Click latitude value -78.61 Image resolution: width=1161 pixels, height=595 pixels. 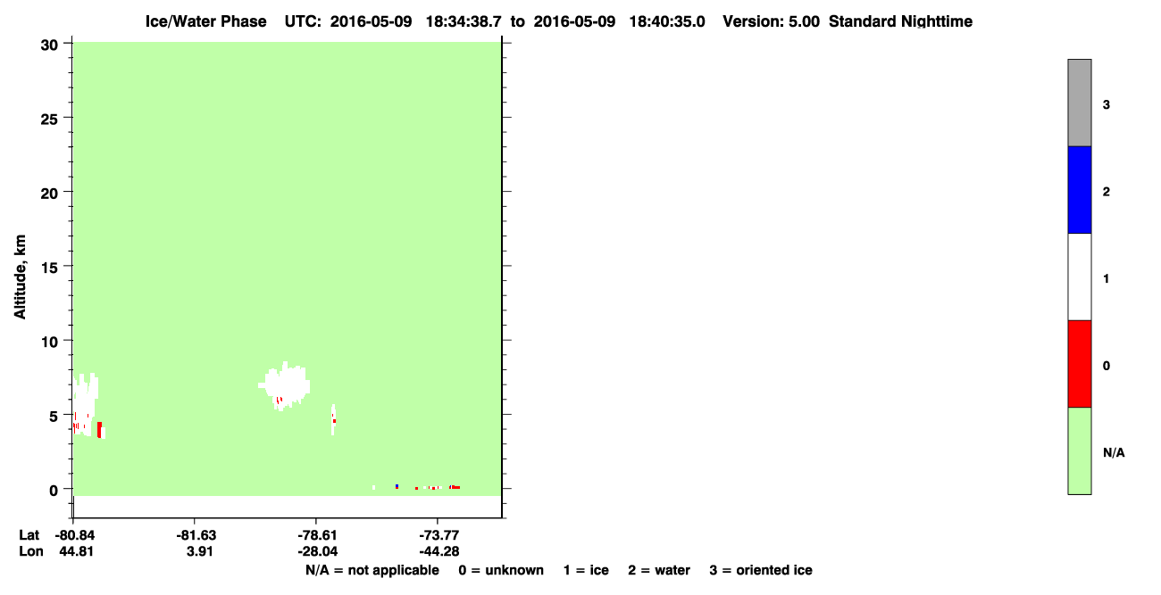coord(317,535)
